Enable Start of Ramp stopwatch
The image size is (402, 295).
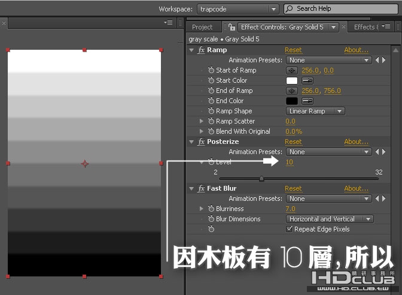211,70
